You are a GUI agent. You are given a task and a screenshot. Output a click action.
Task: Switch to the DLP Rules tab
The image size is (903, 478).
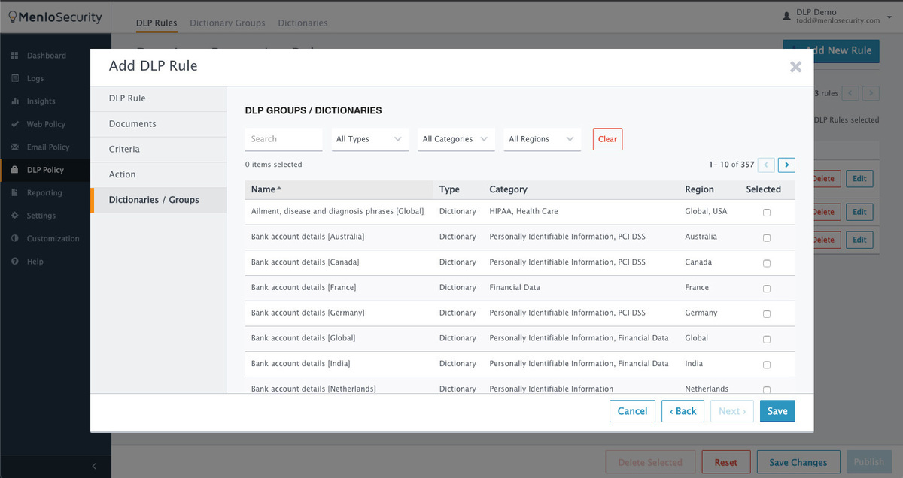157,23
